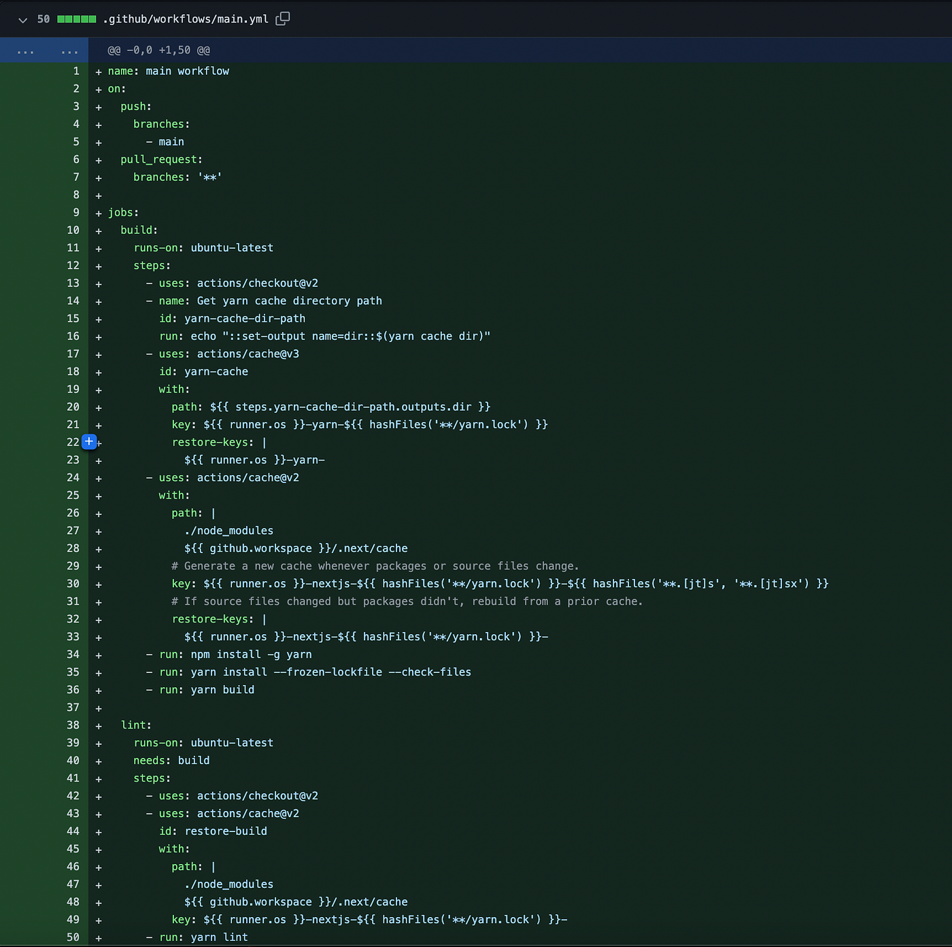952x947 pixels.
Task: Click 'name: Get yarn cache directory path'
Action: [271, 301]
